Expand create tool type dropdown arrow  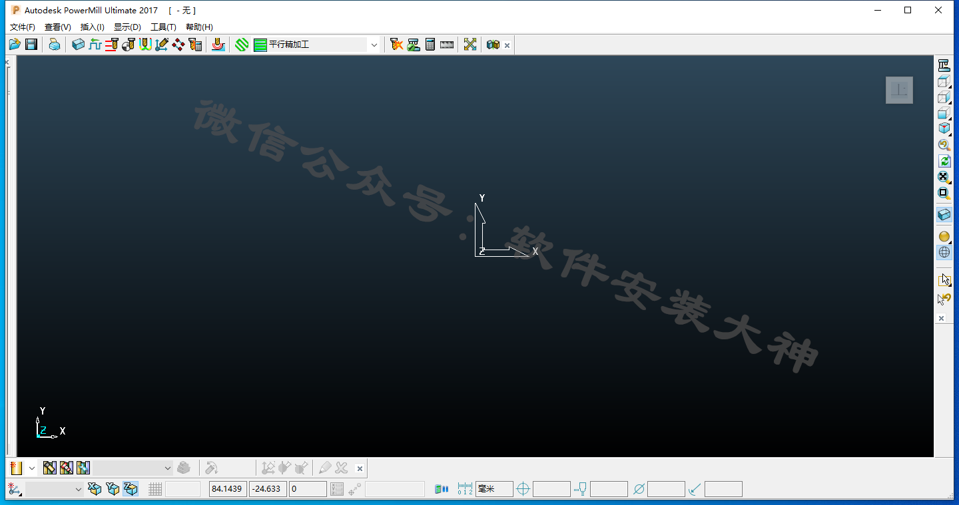pos(31,468)
